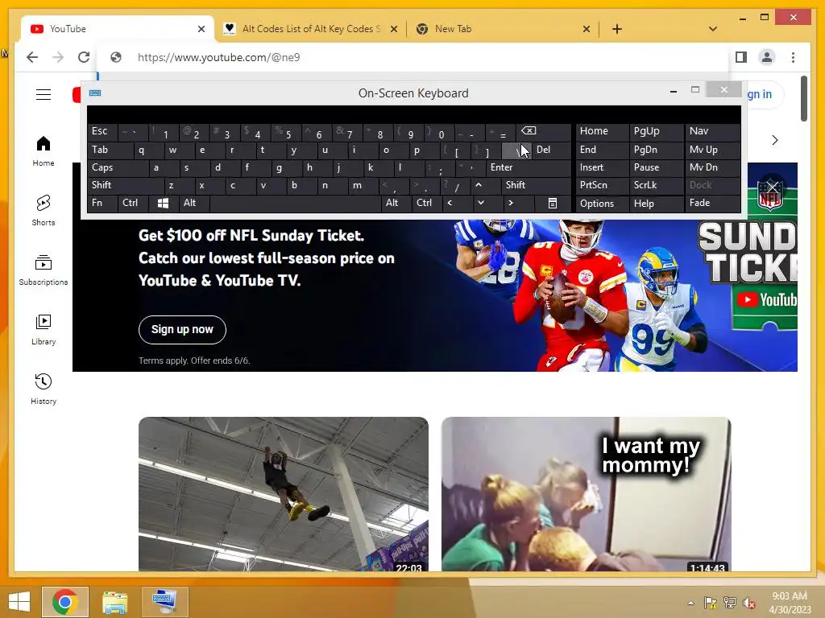
Task: Click Options key on On-Screen Keyboard
Action: point(602,204)
